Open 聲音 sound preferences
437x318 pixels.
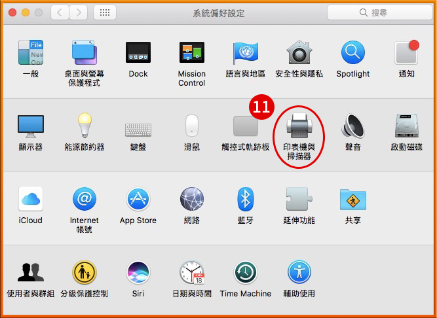pyautogui.click(x=353, y=126)
